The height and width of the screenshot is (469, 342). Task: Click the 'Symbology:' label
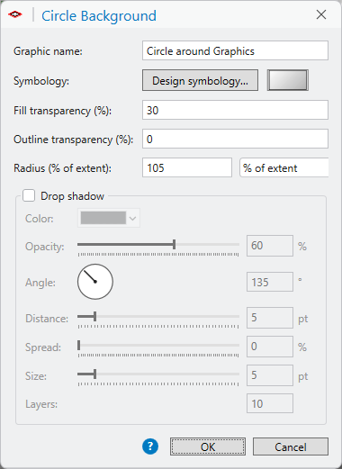(41, 81)
